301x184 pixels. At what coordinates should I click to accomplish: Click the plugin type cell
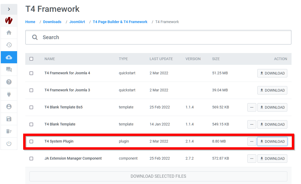point(124,141)
